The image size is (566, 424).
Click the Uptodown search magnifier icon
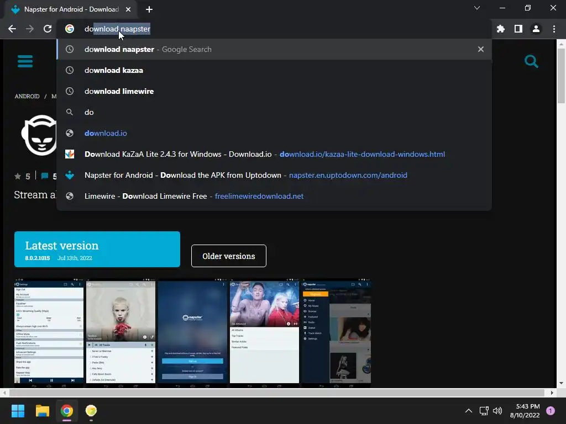(531, 61)
